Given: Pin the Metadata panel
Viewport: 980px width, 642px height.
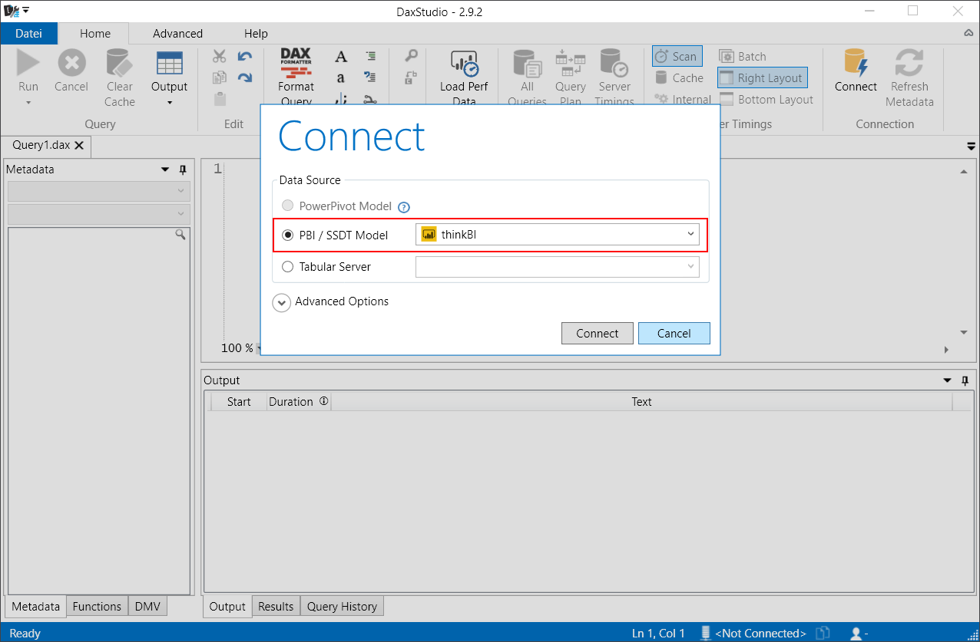Looking at the screenshot, I should click(183, 170).
